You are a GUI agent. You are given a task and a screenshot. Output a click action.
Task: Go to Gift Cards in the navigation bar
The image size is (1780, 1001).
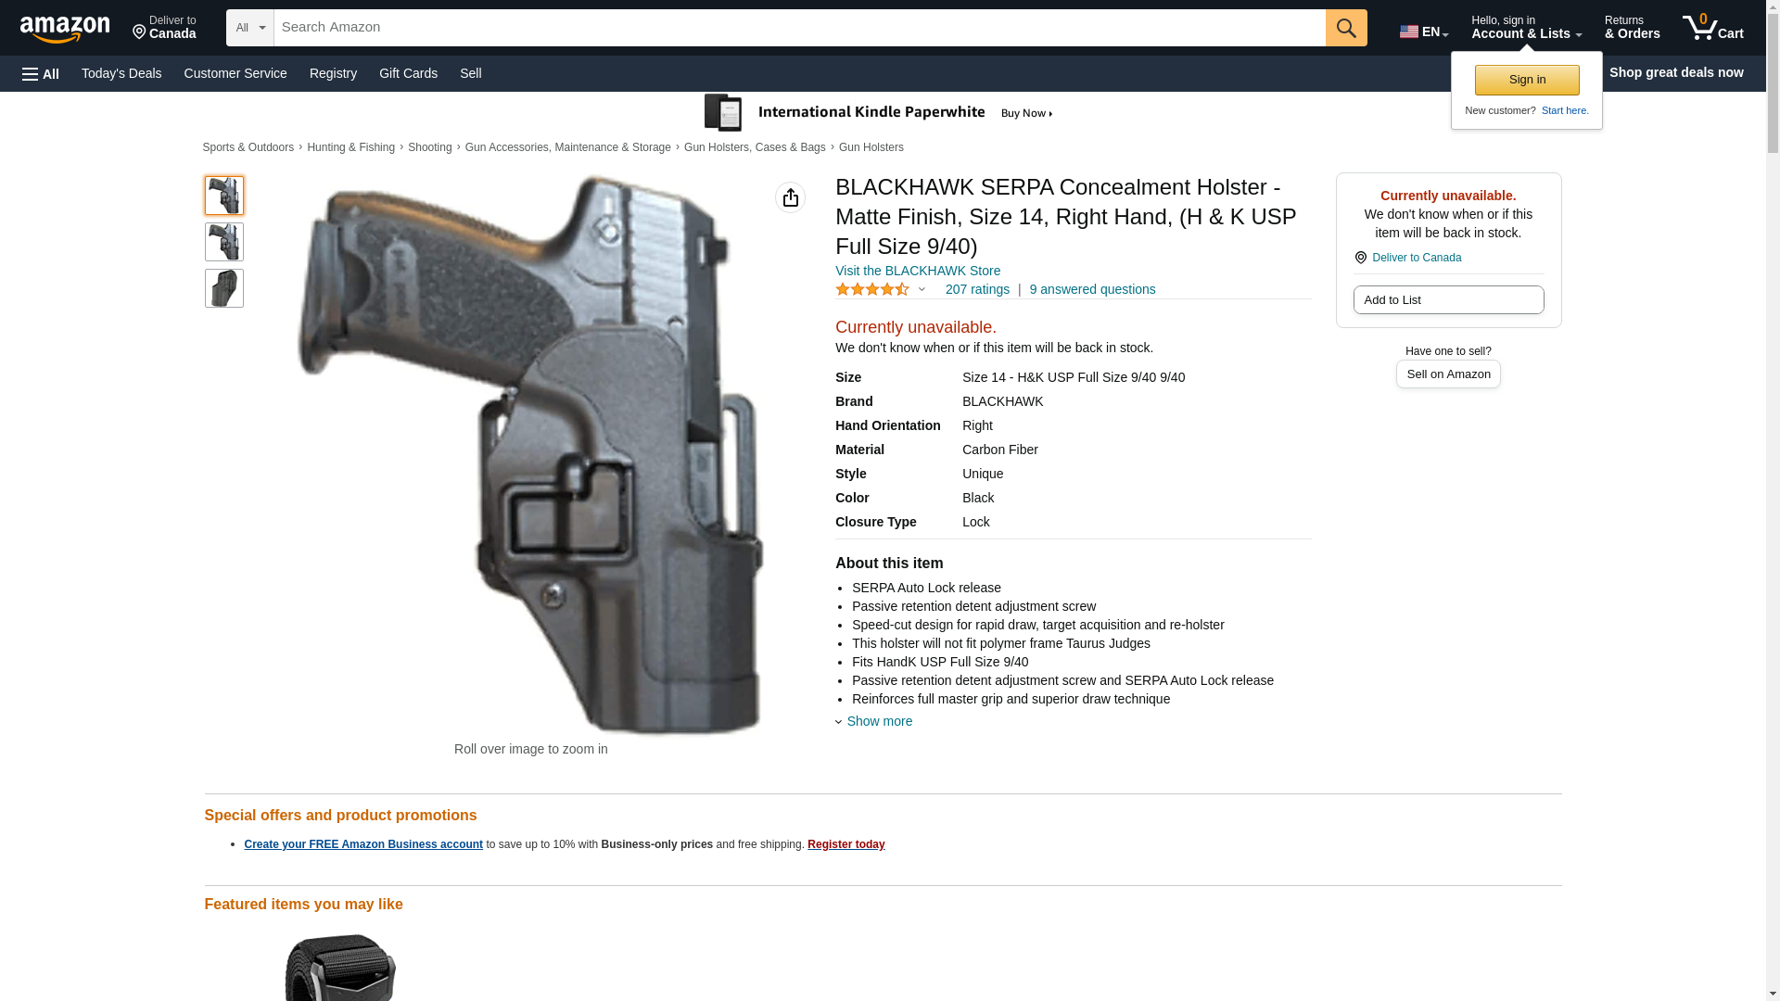click(408, 73)
